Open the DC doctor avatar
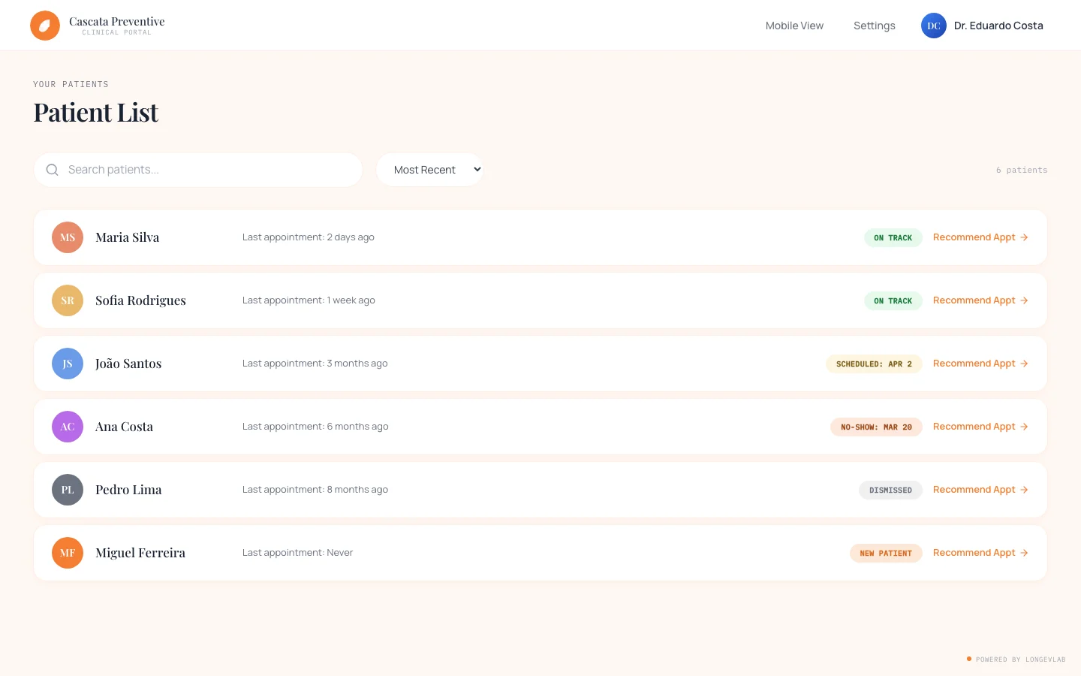This screenshot has width=1081, height=676. click(x=934, y=26)
